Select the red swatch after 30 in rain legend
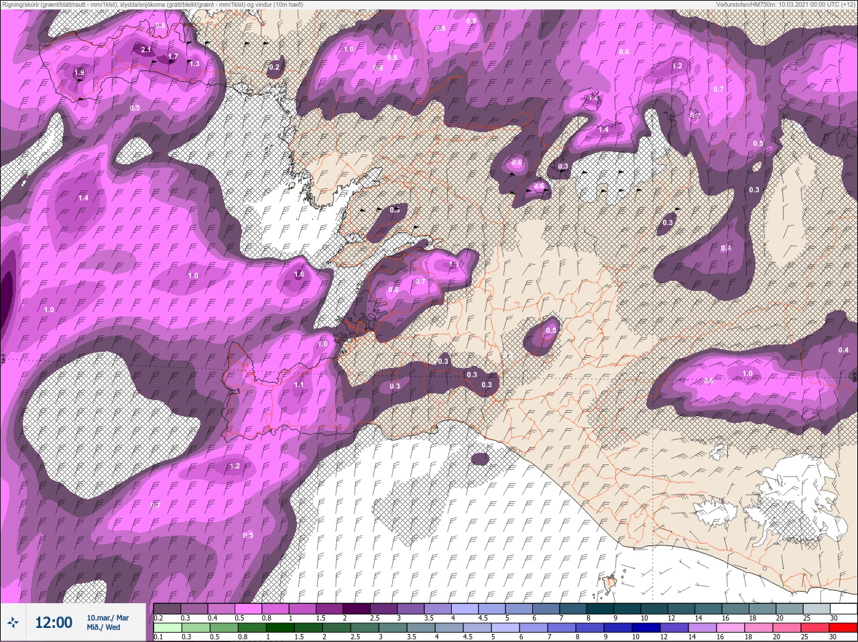This screenshot has height=642, width=858. click(843, 629)
